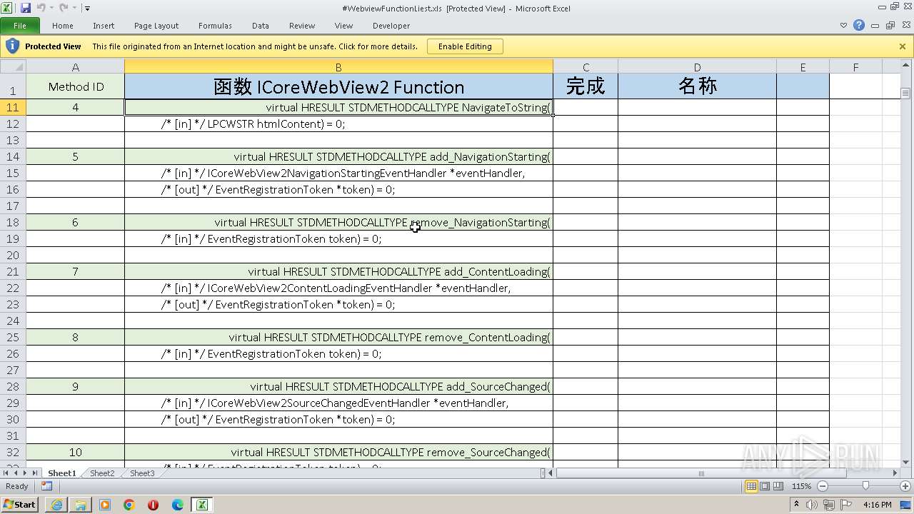
Task: Click the 'Method ID' header cell
Action: (x=76, y=86)
